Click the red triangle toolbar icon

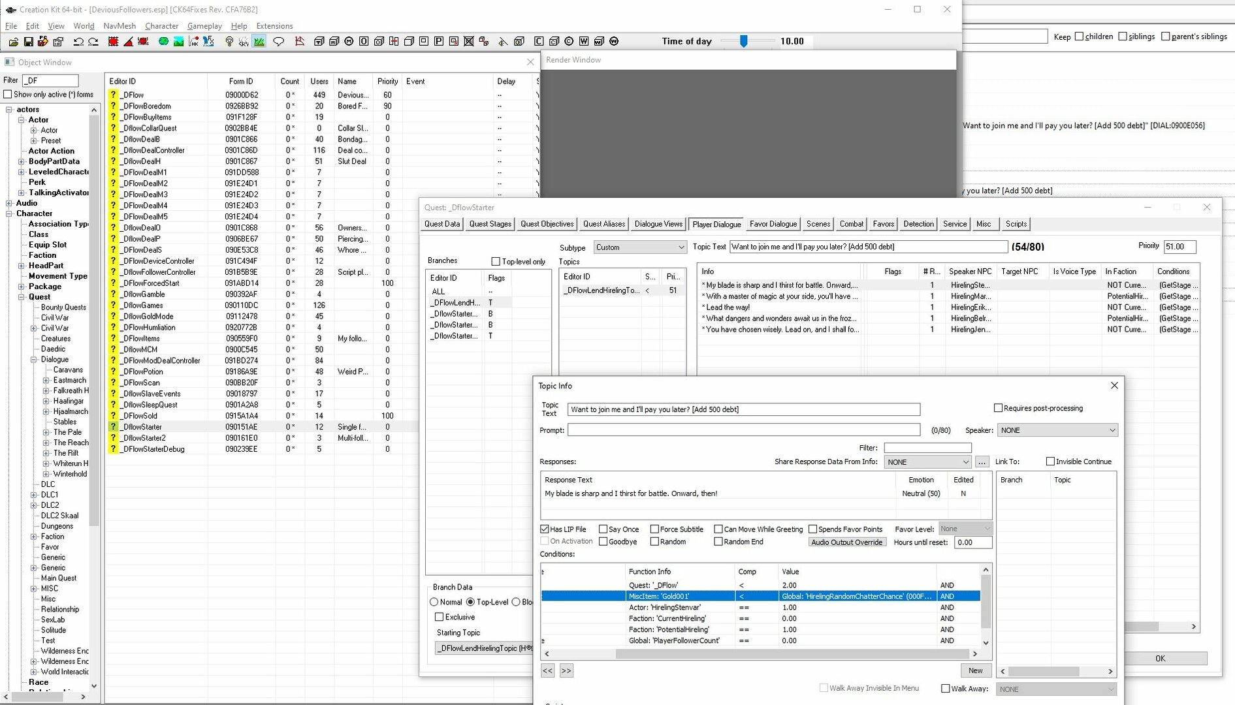[128, 41]
